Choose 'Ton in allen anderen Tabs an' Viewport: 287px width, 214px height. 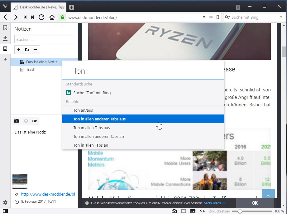tap(143, 137)
